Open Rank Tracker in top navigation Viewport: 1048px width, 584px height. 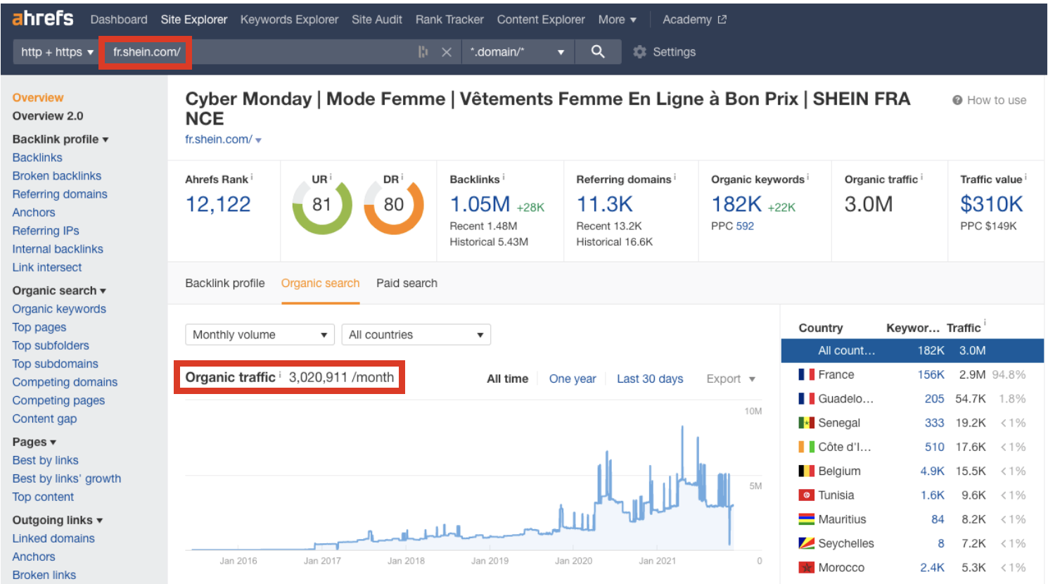449,20
